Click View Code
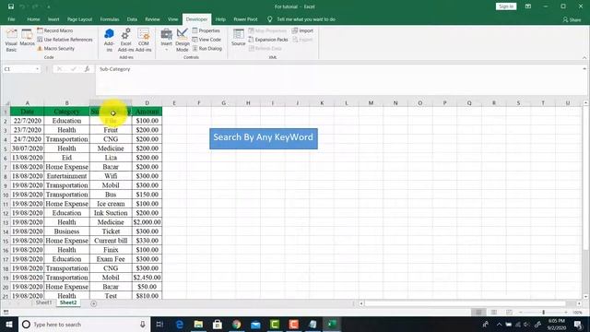 (x=206, y=40)
